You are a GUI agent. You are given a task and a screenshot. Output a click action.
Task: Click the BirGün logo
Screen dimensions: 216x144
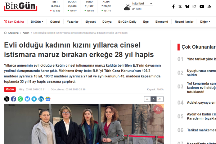pos(21,6)
